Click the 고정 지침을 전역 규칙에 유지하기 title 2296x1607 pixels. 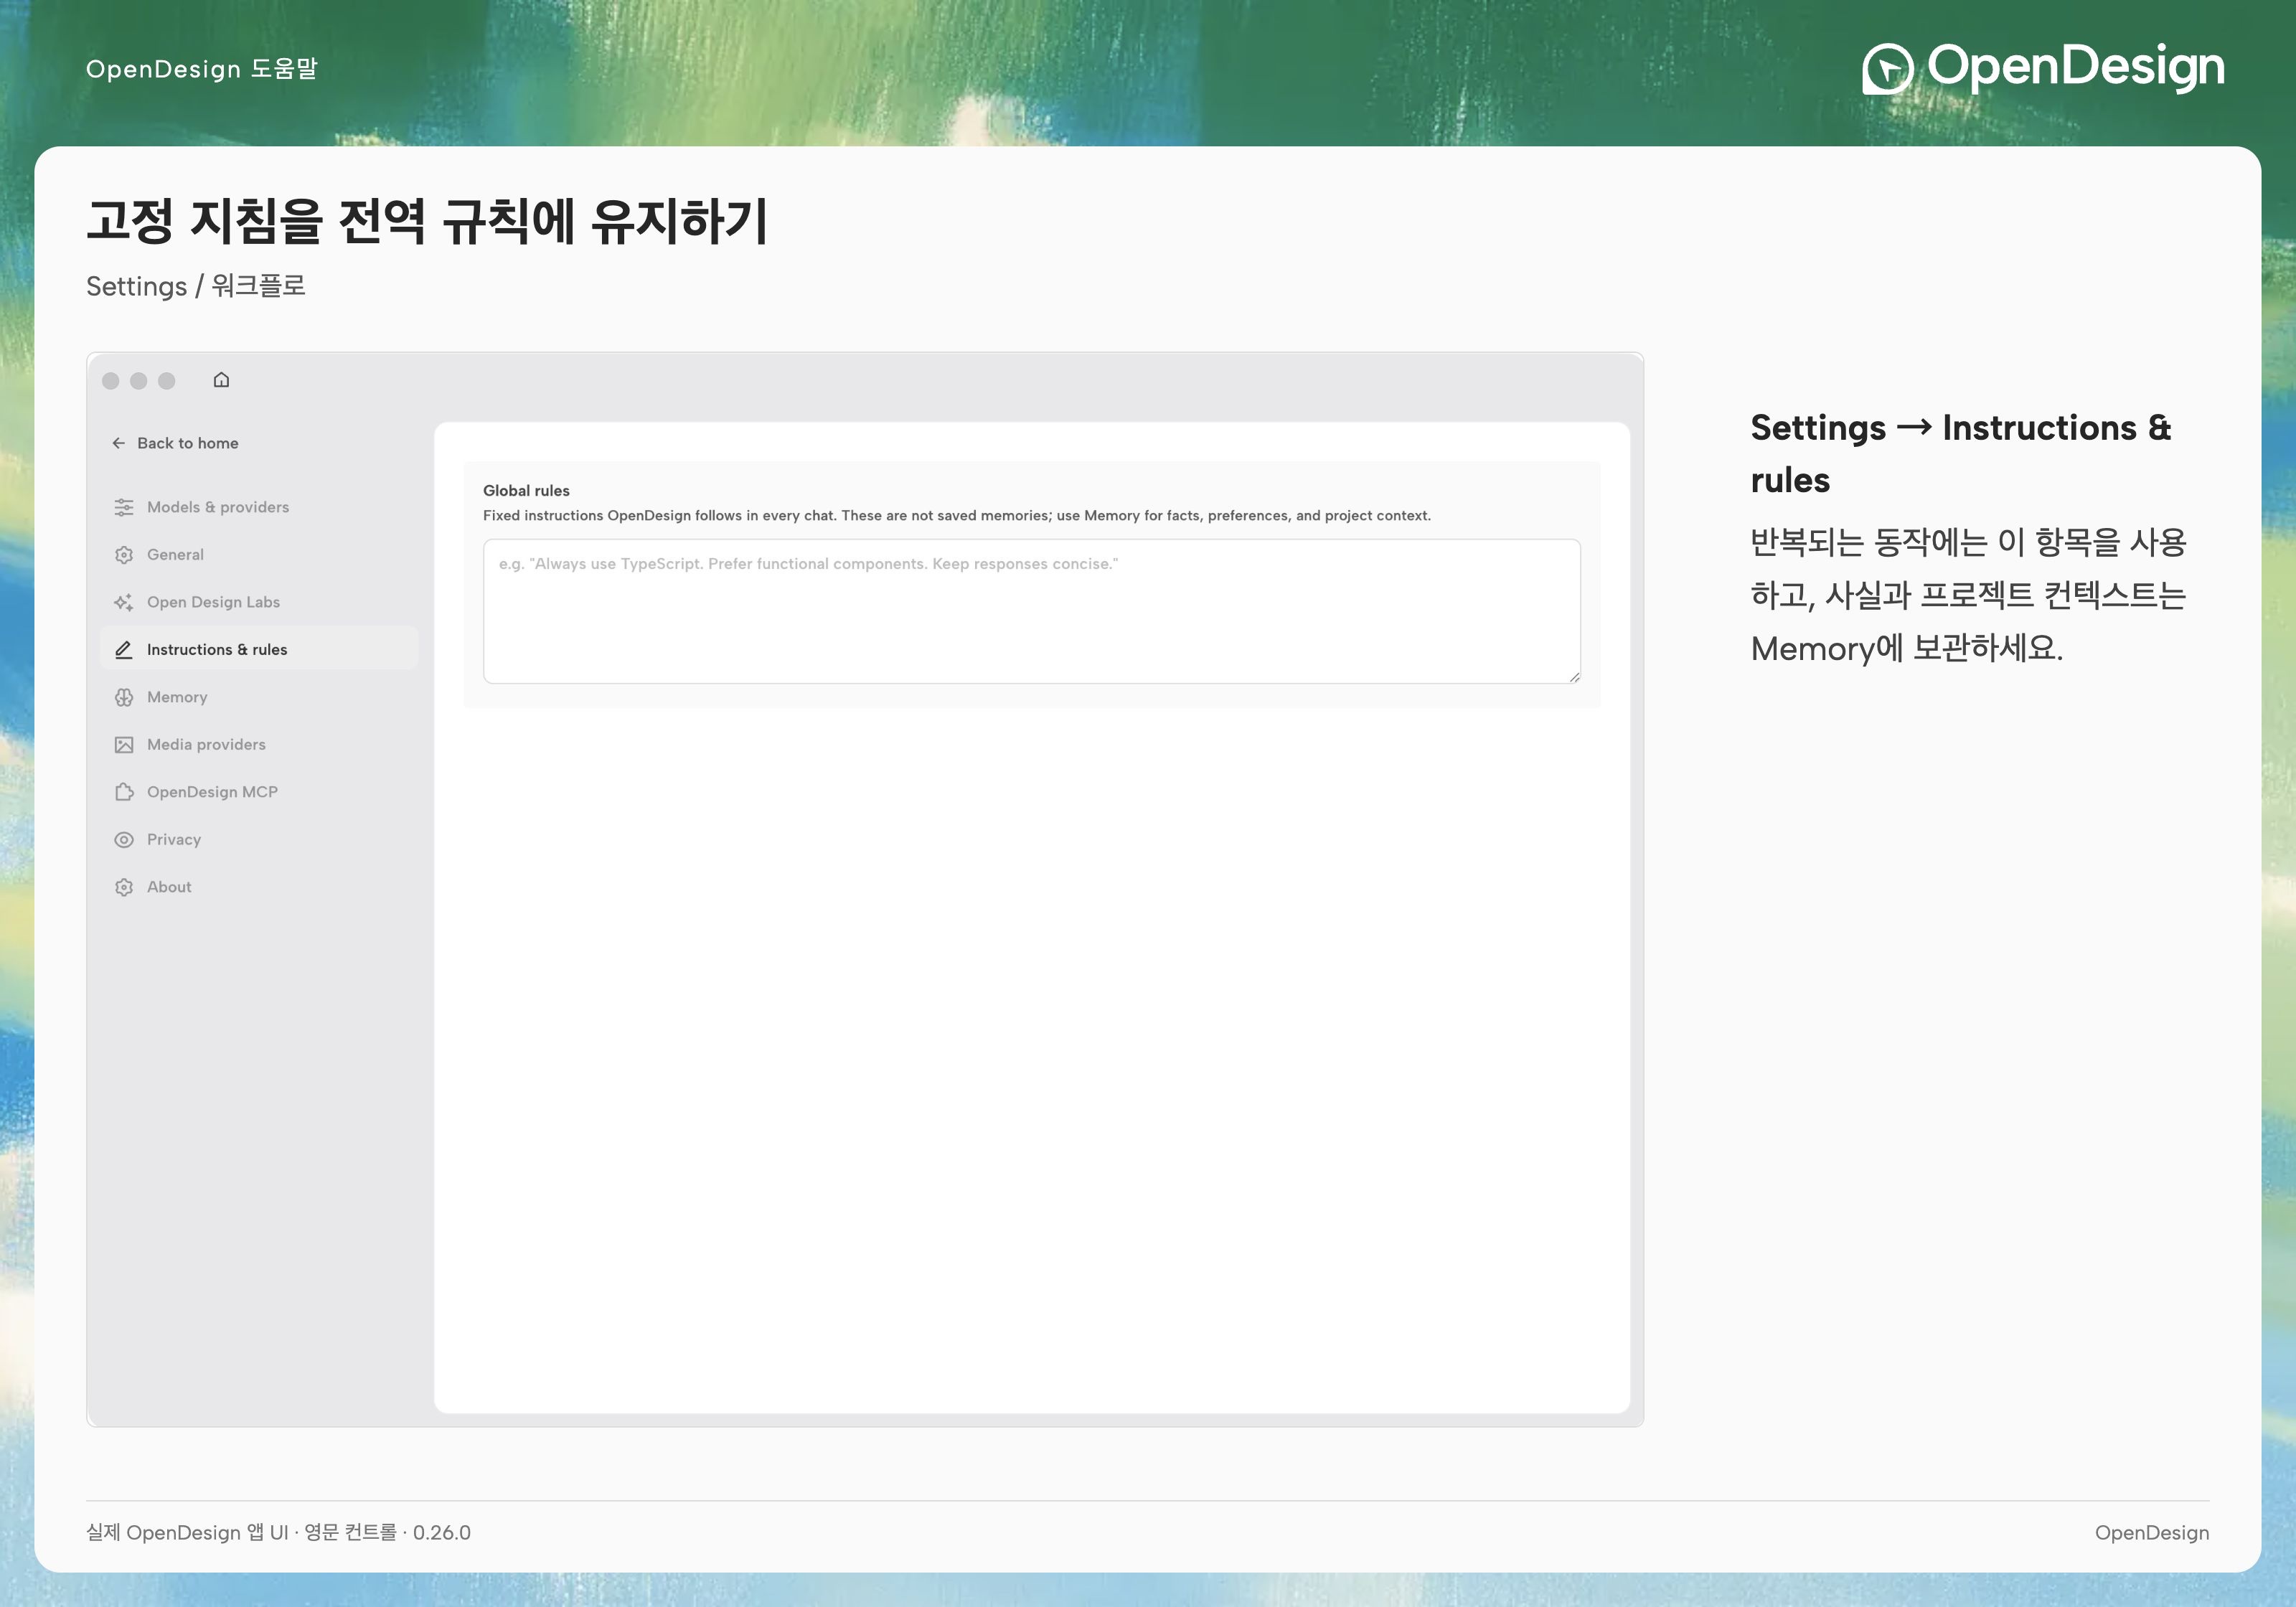427,221
